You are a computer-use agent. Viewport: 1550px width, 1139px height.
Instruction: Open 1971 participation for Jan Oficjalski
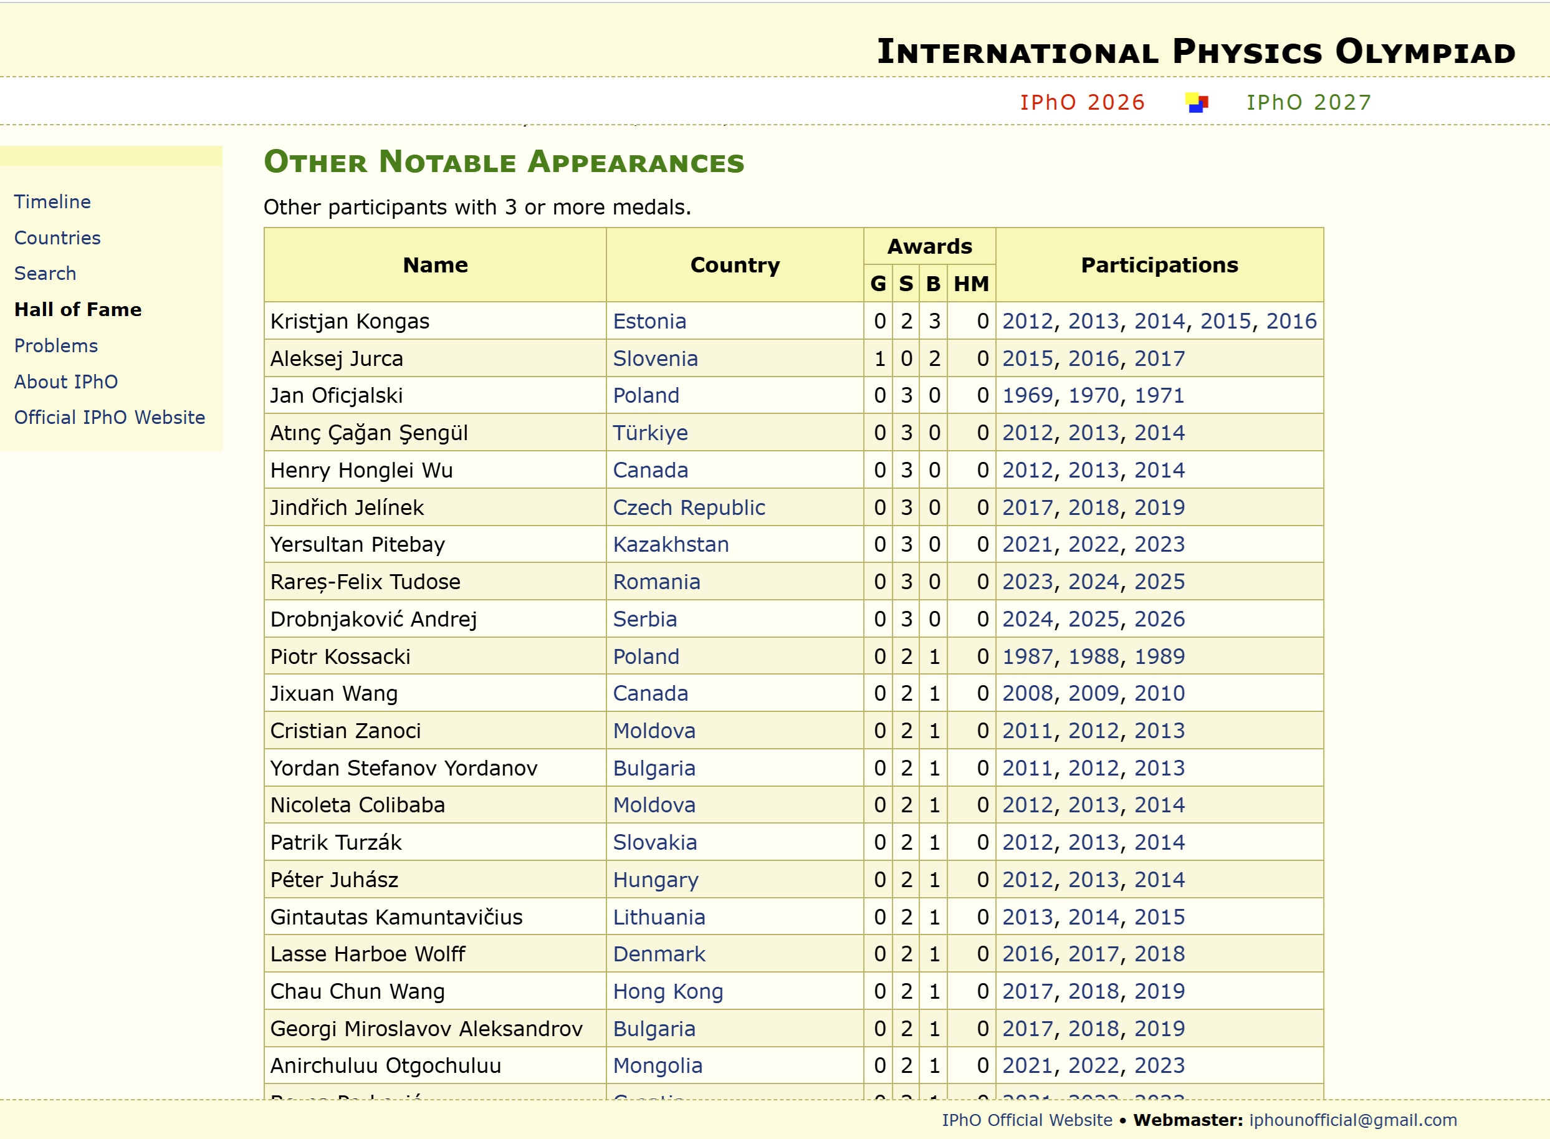(x=1160, y=396)
